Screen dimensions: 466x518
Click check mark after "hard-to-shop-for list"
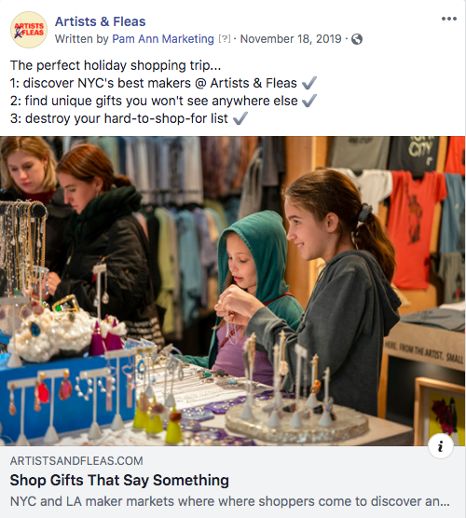[240, 118]
